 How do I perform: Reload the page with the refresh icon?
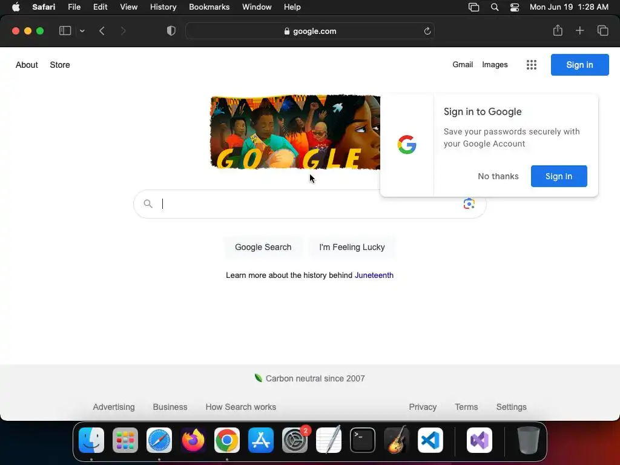point(427,31)
